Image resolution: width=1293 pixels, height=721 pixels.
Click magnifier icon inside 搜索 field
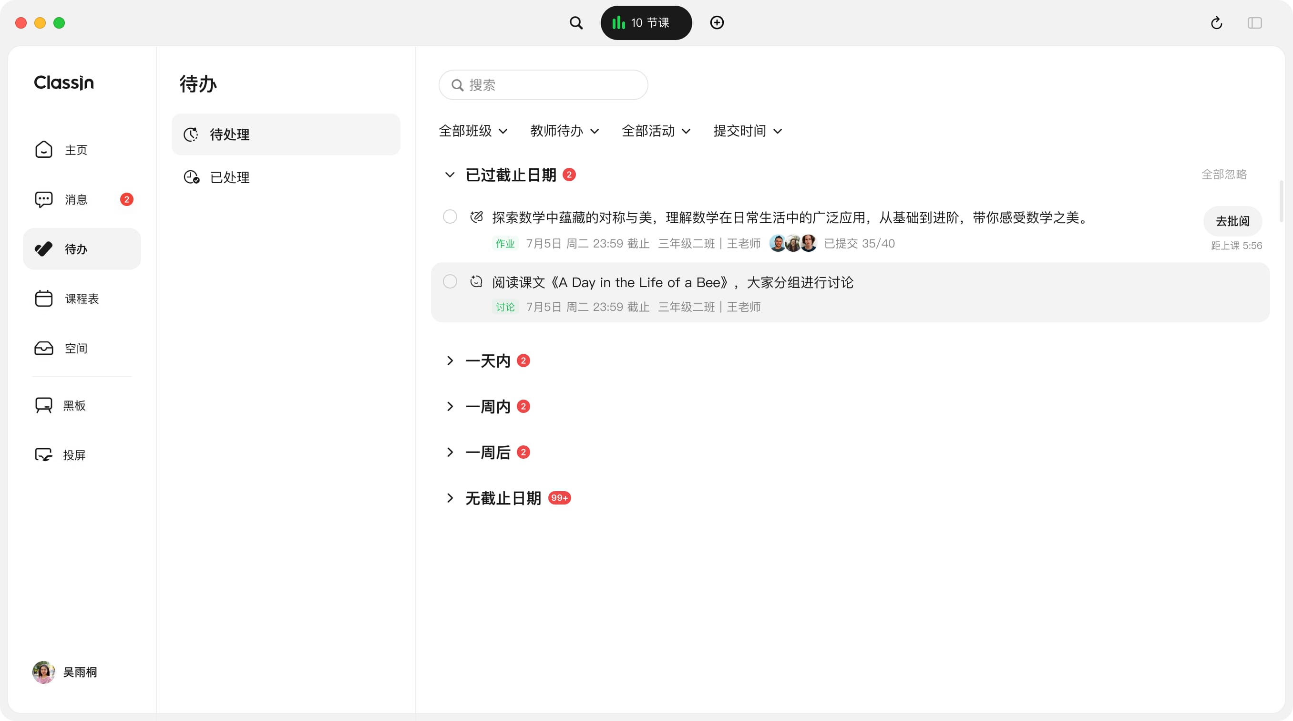457,85
